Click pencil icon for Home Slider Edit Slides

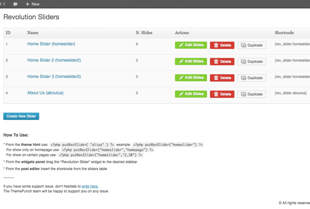click(x=181, y=45)
